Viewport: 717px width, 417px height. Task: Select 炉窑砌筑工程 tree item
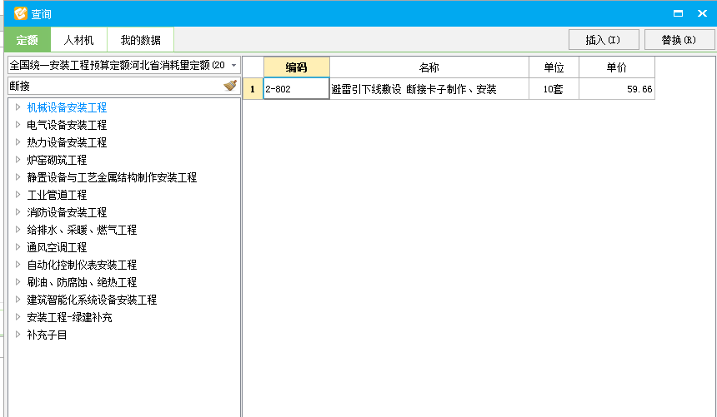tap(57, 160)
